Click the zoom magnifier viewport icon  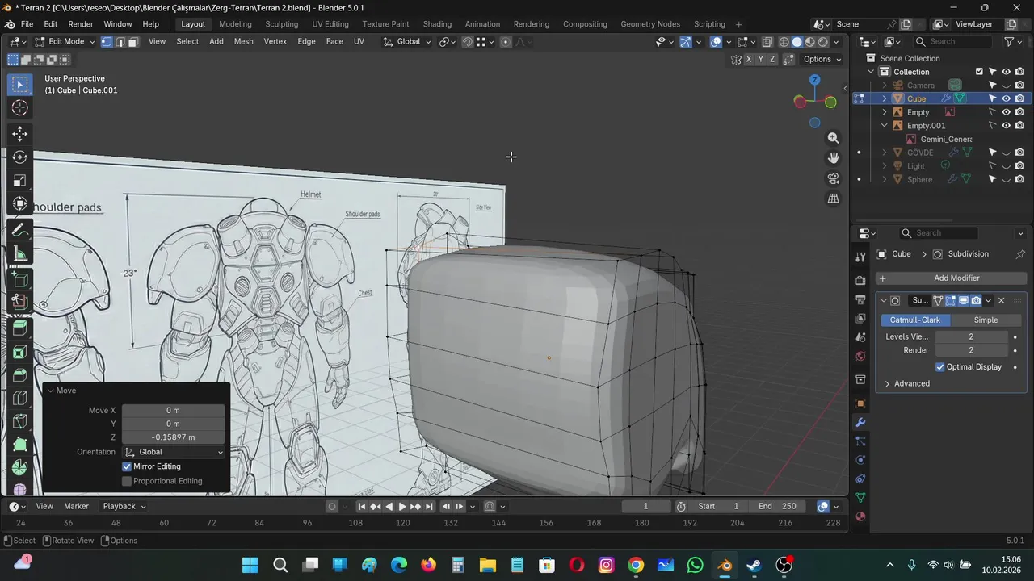pos(834,138)
